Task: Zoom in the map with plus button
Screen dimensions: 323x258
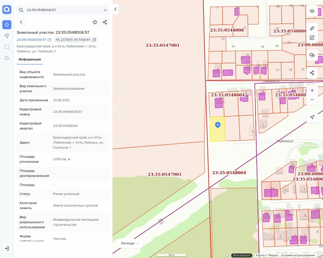Action: (x=312, y=90)
